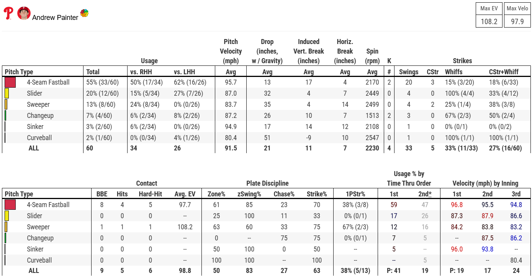This screenshot has height=276, width=532.
Task: Click Andrew Painter's headshot photo
Action: tap(24, 13)
